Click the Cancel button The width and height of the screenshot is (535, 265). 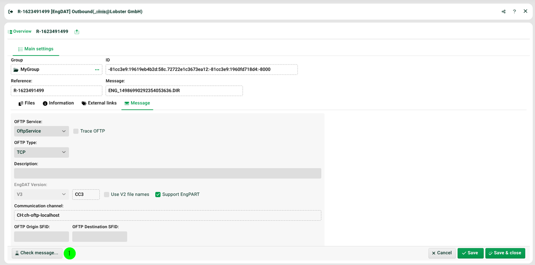pos(442,253)
